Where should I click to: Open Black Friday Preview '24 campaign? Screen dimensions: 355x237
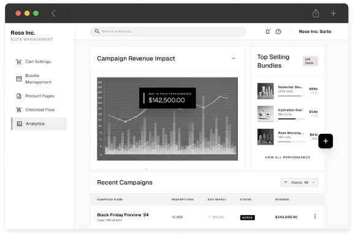click(x=123, y=214)
